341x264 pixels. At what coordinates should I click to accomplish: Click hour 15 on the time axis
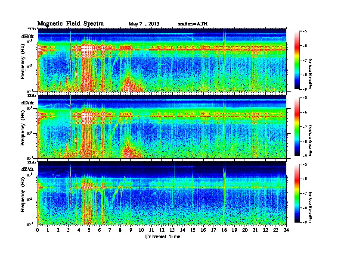pyautogui.click(x=193, y=230)
